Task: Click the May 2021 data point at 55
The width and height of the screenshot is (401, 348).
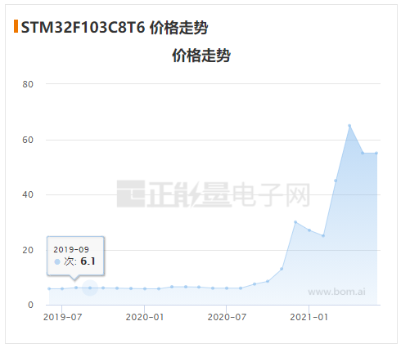Action: (x=363, y=153)
